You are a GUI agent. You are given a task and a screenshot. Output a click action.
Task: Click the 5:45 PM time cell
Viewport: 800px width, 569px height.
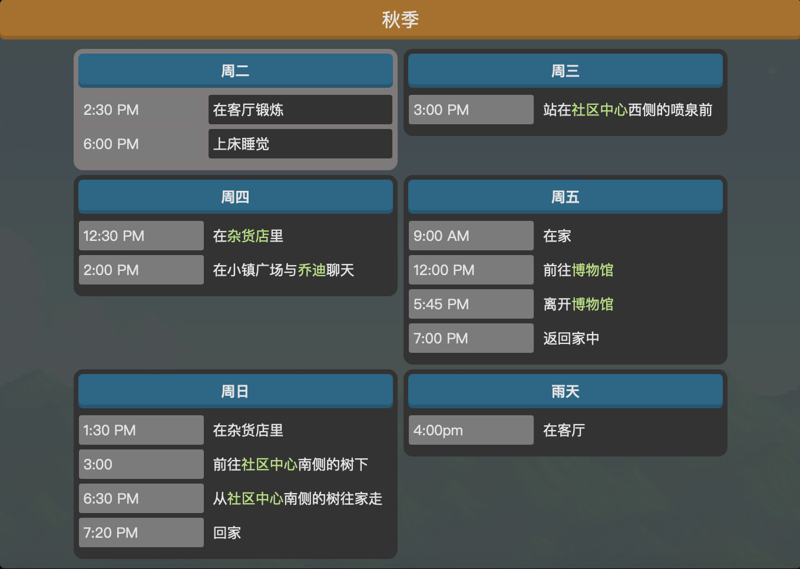(x=471, y=304)
